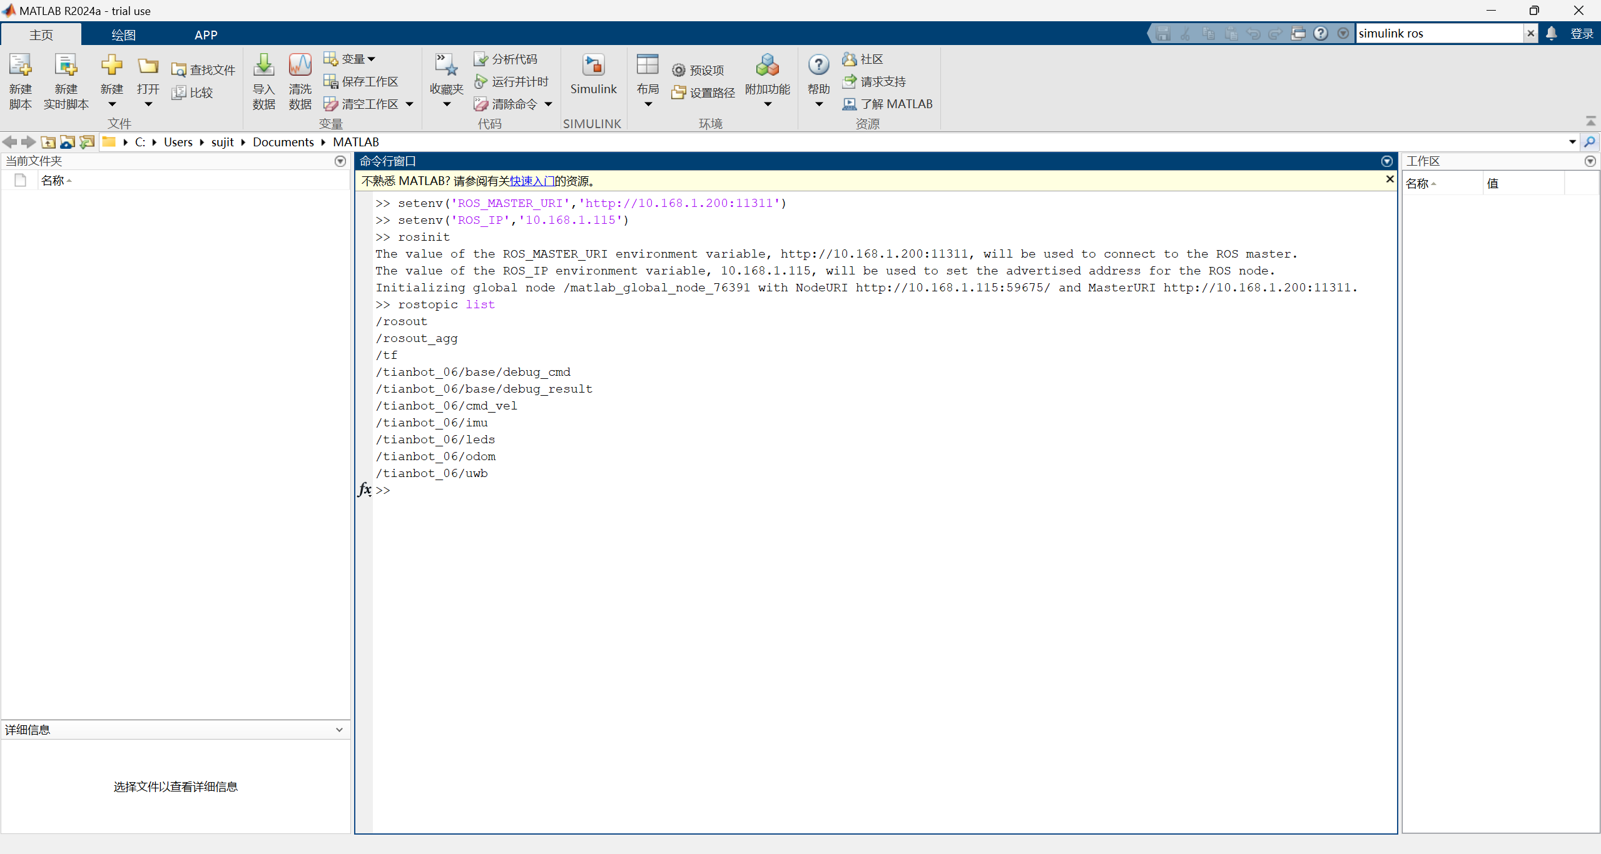This screenshot has height=854, width=1601.
Task: Open the address bar path history dropdown
Action: (x=1572, y=142)
